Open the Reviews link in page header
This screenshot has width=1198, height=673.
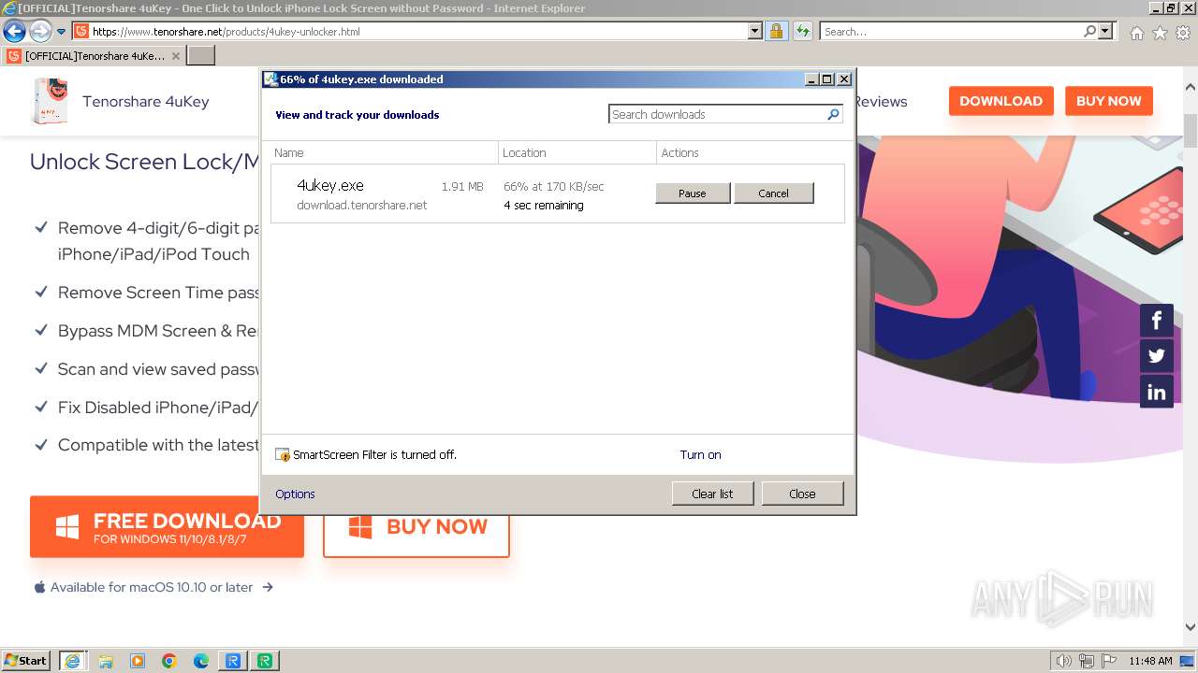(881, 101)
